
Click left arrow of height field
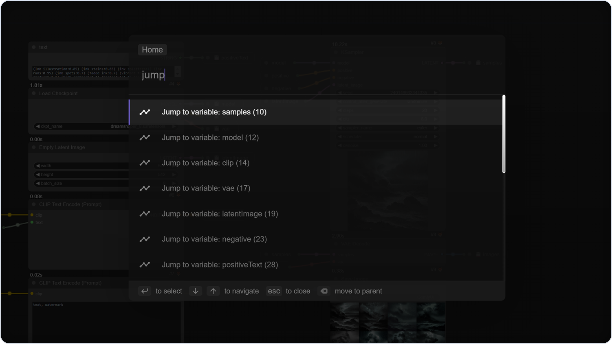(37, 175)
